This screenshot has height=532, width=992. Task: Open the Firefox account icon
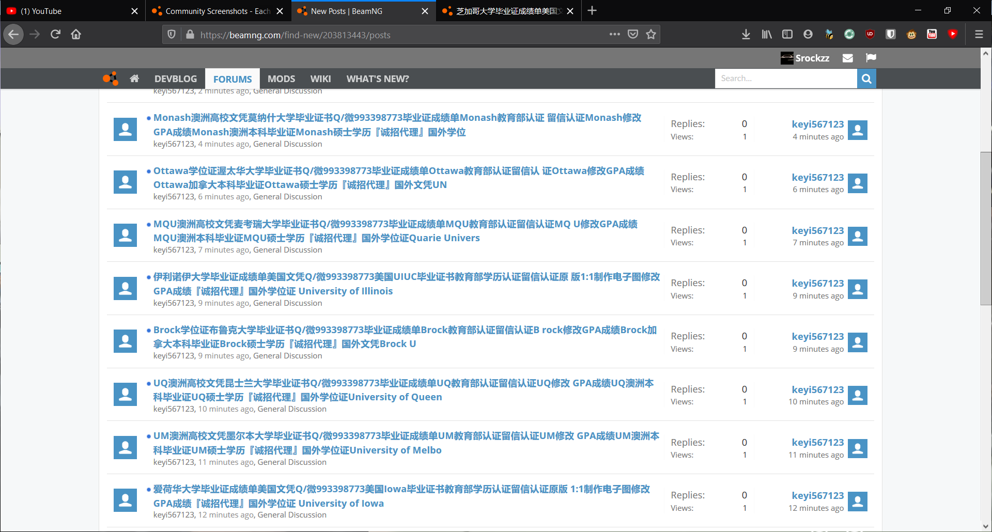[808, 35]
